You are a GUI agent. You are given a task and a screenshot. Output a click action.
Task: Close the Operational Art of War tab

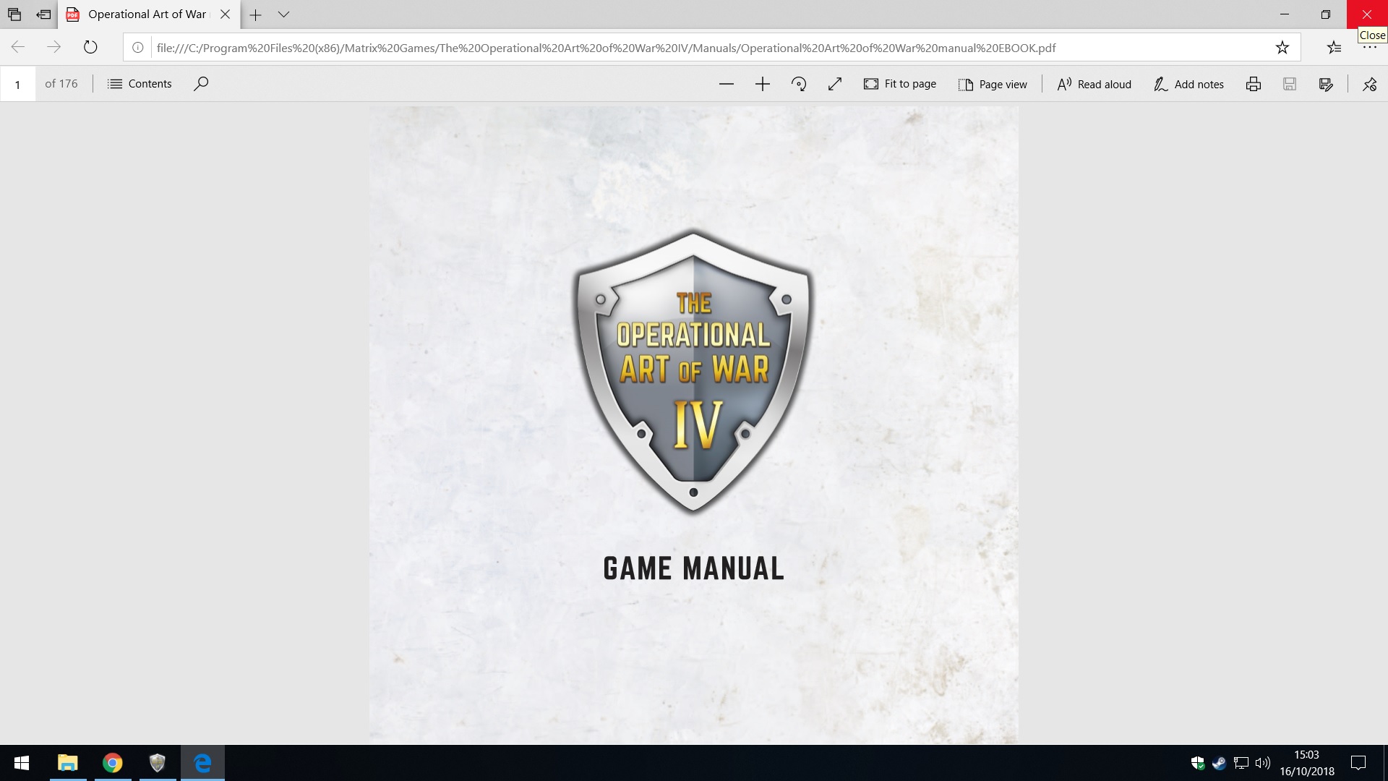coord(225,14)
